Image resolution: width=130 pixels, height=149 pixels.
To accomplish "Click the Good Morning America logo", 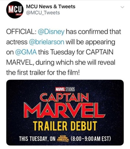I will pos(63,138).
